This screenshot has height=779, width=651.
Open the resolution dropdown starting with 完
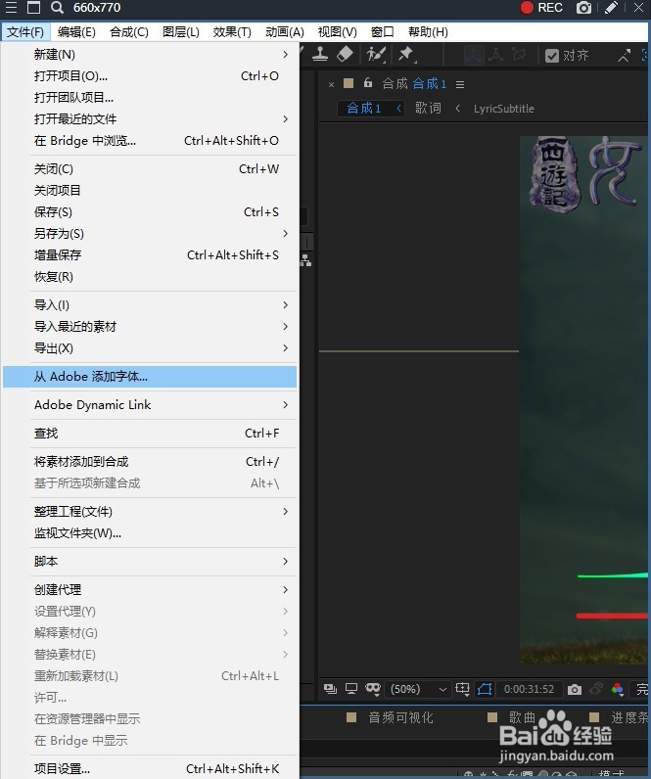[x=641, y=689]
